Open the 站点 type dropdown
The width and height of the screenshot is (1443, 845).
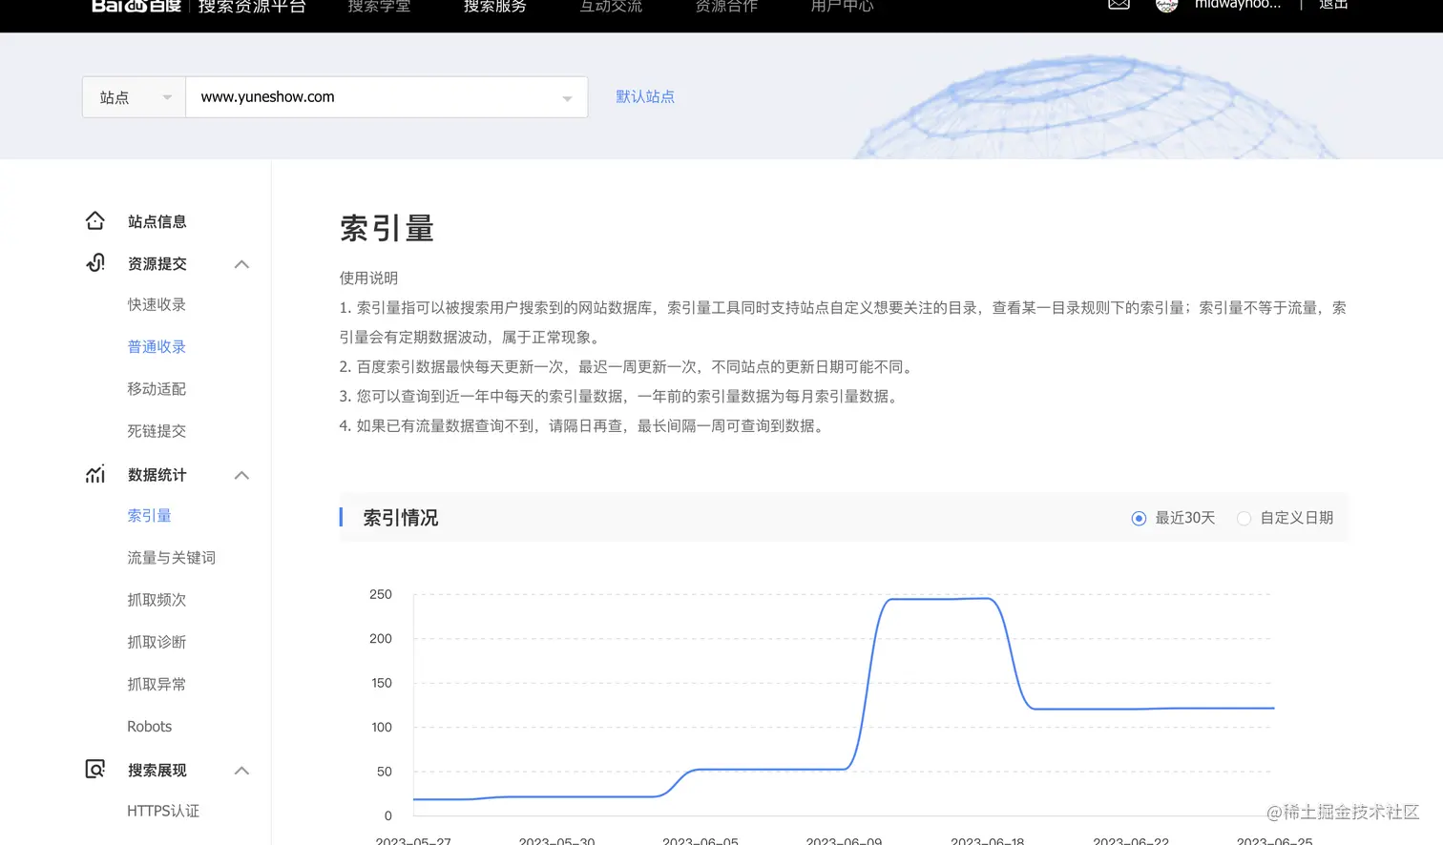[x=135, y=97]
